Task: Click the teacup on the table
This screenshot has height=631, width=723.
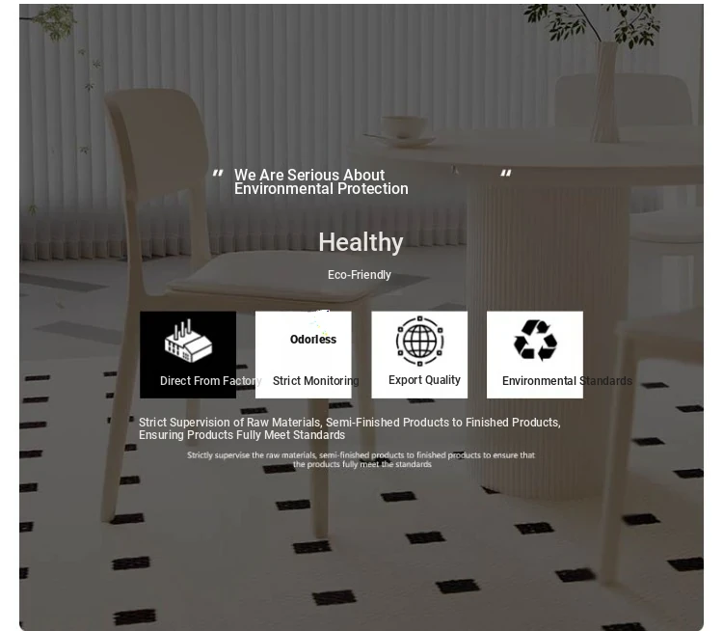Action: click(404, 127)
